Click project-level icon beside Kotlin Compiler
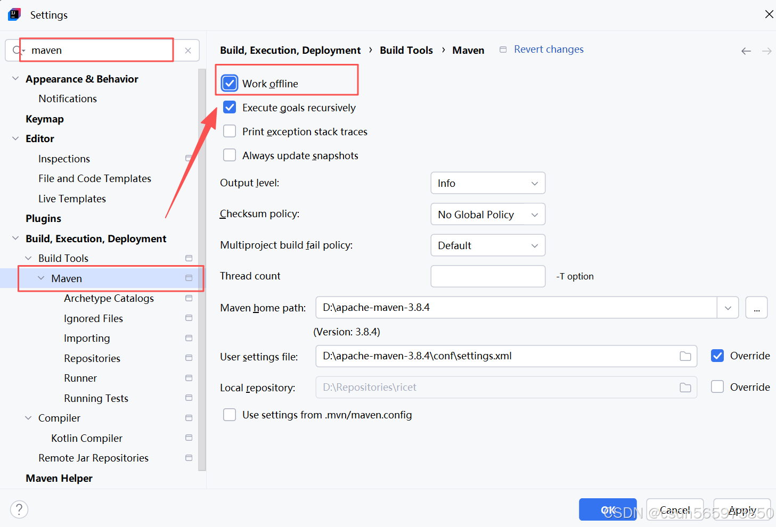 pyautogui.click(x=189, y=438)
